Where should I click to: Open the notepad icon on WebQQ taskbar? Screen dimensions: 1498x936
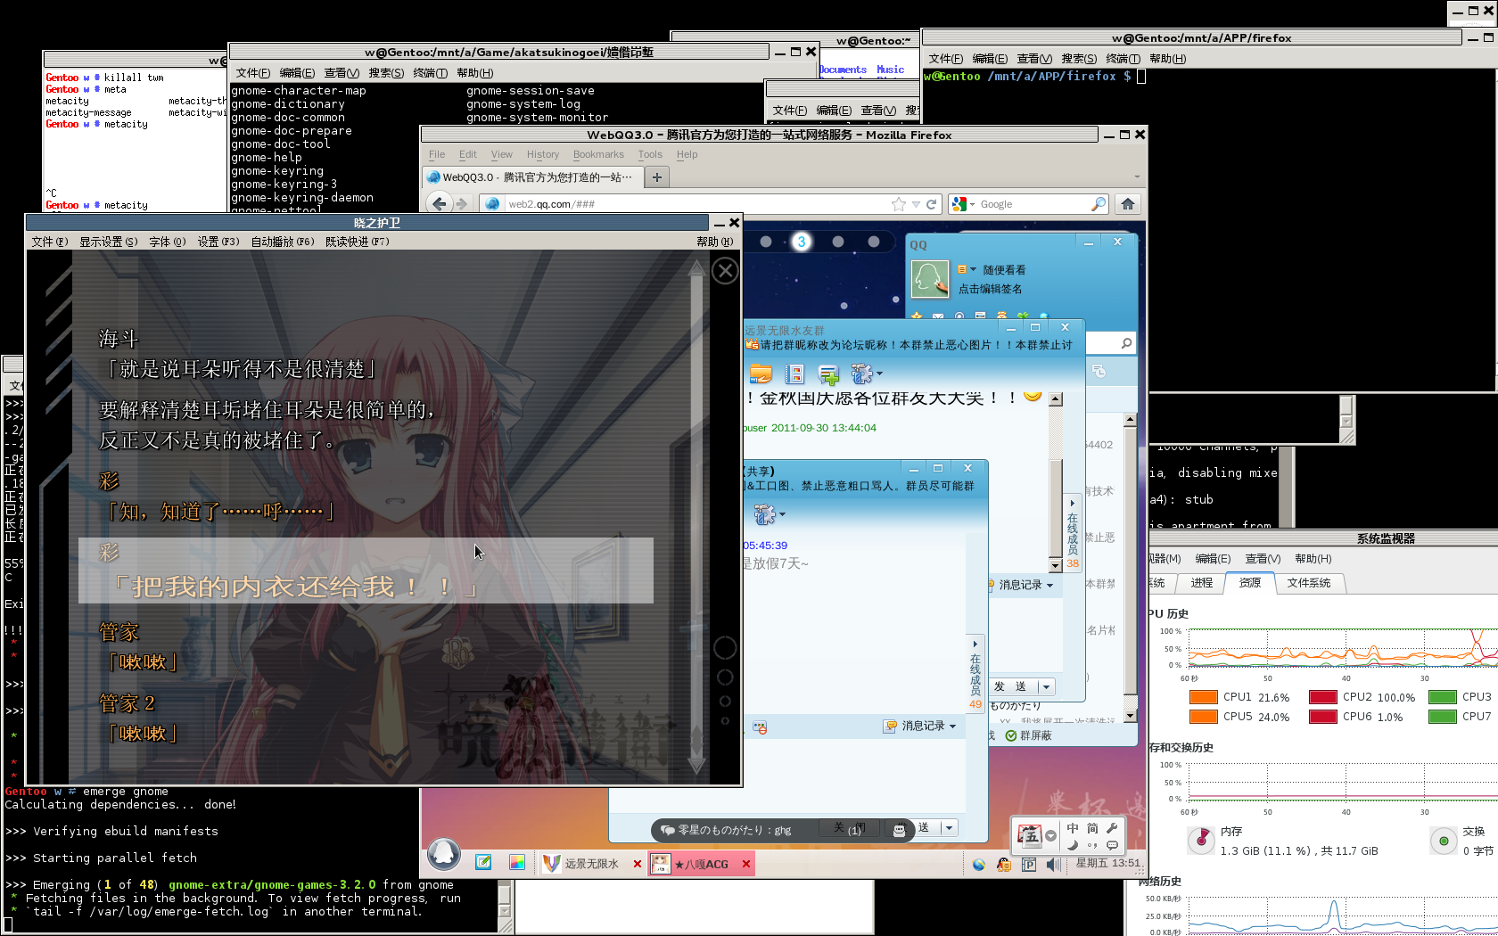click(x=483, y=862)
